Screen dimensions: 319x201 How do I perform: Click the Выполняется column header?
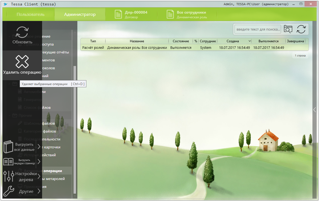click(268, 41)
